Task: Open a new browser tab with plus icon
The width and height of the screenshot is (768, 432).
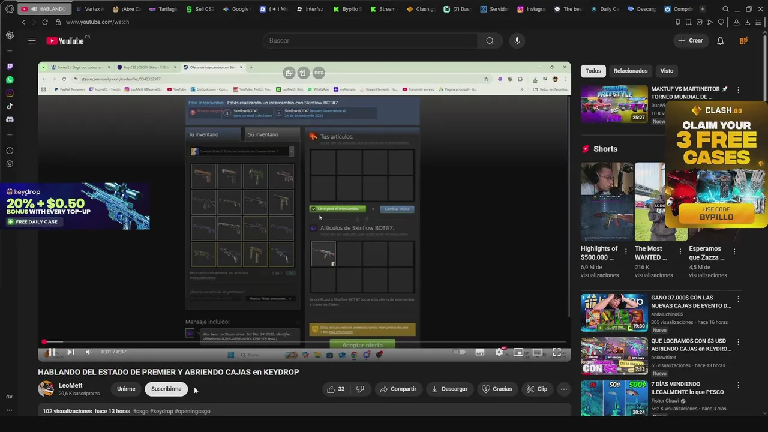Action: 703,9
